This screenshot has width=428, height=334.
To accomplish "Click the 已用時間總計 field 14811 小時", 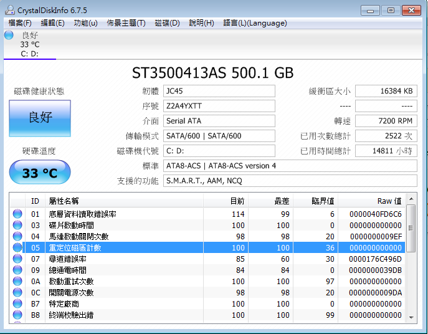I will pos(386,151).
